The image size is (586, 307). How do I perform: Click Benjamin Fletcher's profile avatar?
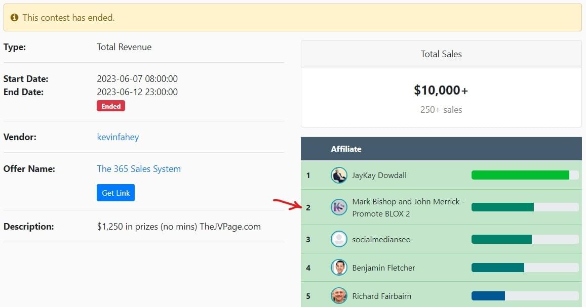339,268
